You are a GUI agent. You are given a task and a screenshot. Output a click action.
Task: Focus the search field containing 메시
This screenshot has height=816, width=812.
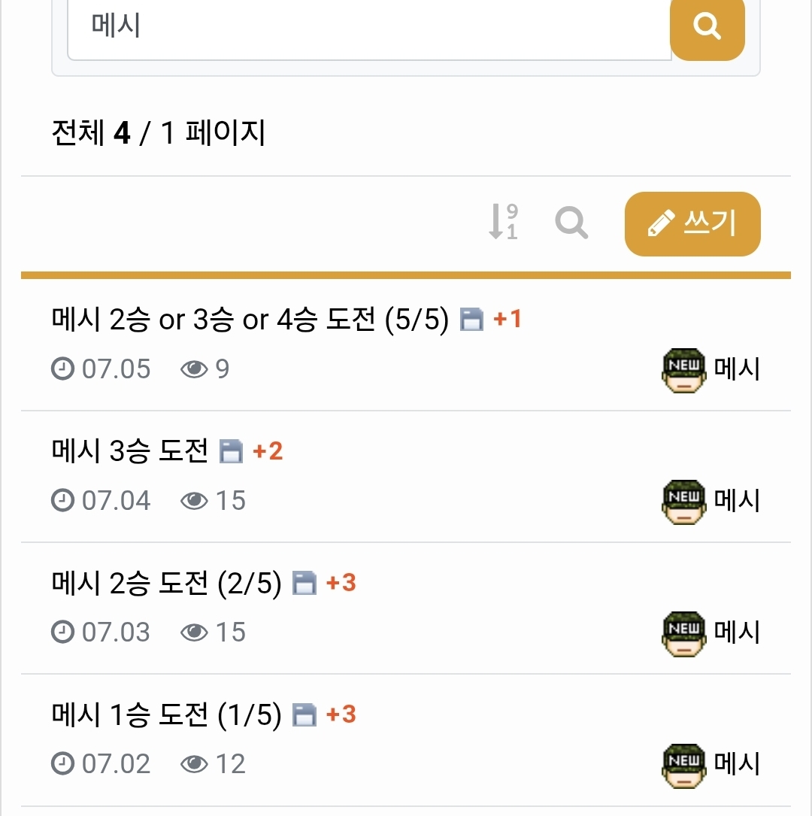point(368,28)
